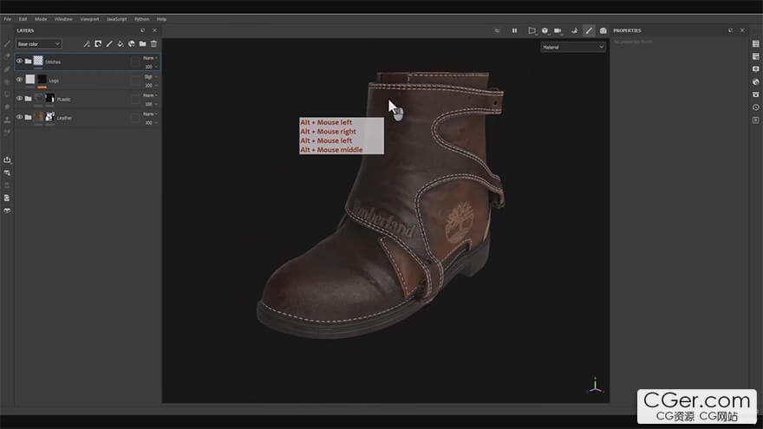Open the Edit menu

click(x=23, y=19)
